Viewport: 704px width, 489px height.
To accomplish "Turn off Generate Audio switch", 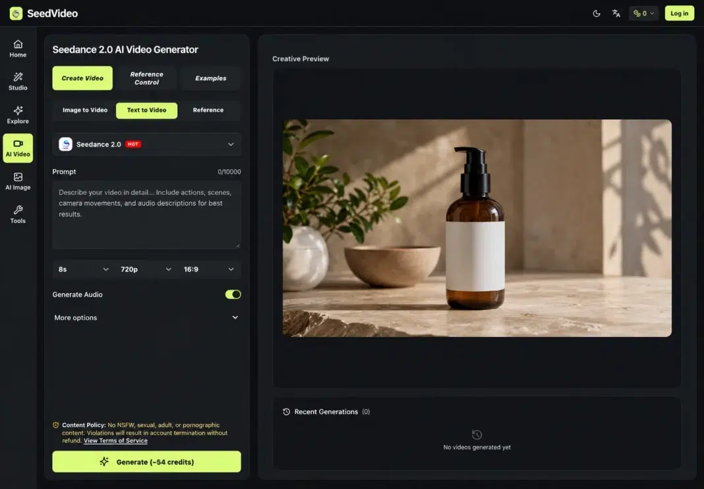I will click(233, 294).
